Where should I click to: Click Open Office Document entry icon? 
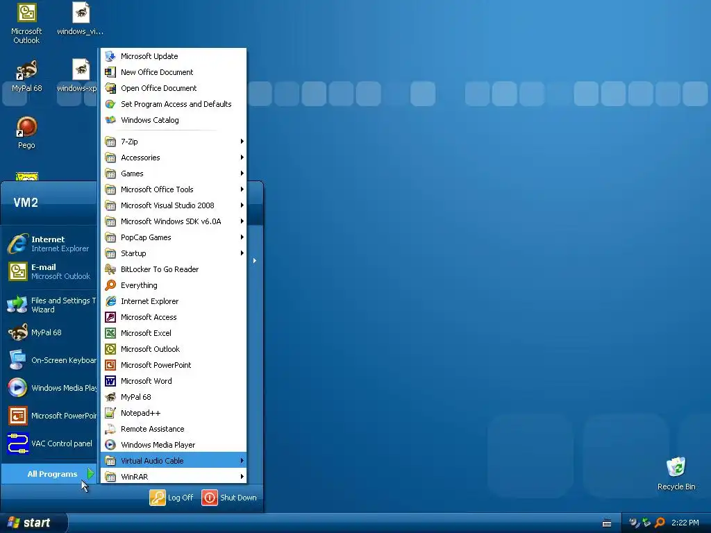[x=110, y=88]
